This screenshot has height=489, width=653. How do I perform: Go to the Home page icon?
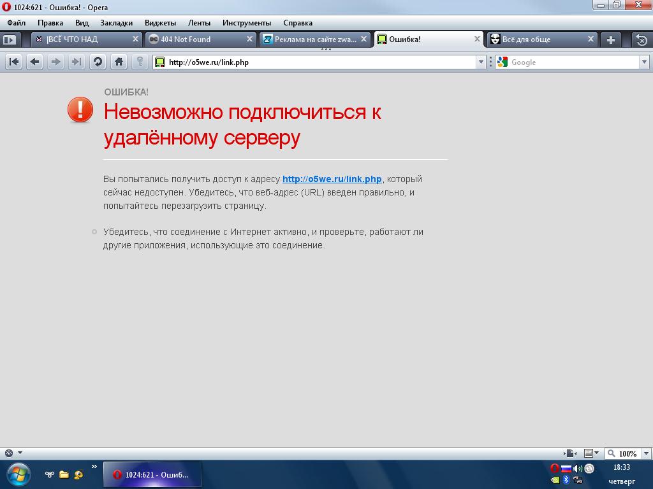coord(119,62)
